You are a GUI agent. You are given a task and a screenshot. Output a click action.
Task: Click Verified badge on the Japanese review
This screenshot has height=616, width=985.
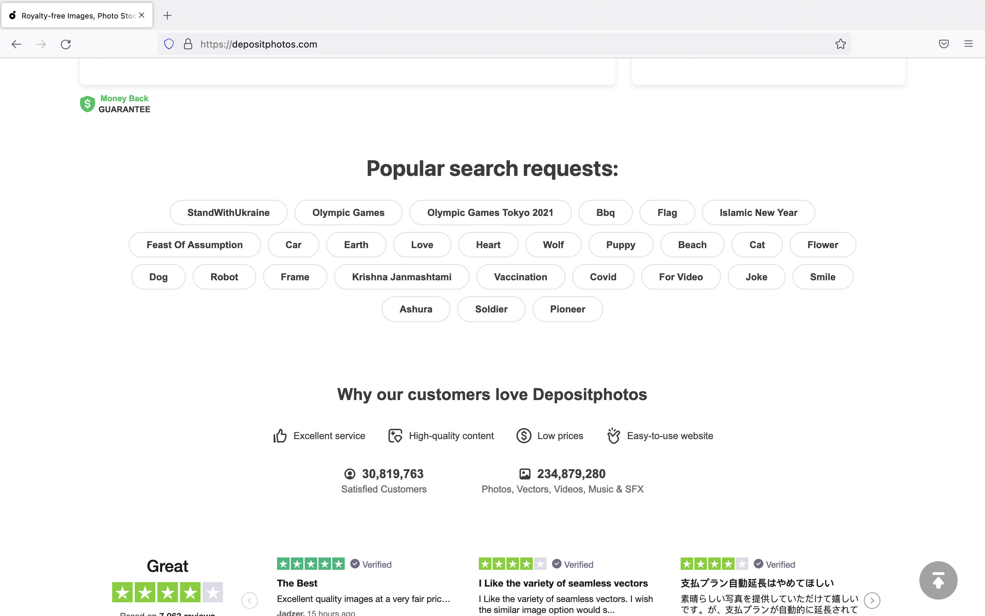775,564
